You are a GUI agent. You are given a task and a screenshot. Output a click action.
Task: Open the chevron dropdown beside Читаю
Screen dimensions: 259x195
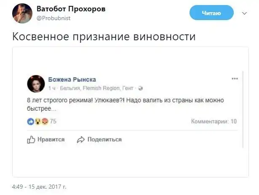(x=245, y=13)
